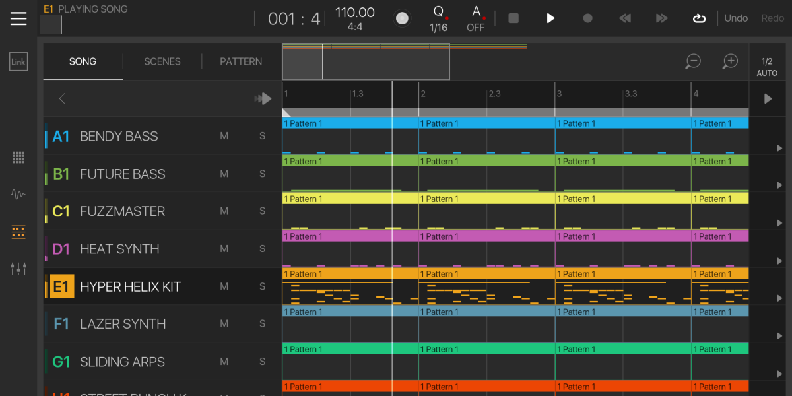Click the Ableton Link icon
The height and width of the screenshot is (396, 792).
click(x=18, y=62)
